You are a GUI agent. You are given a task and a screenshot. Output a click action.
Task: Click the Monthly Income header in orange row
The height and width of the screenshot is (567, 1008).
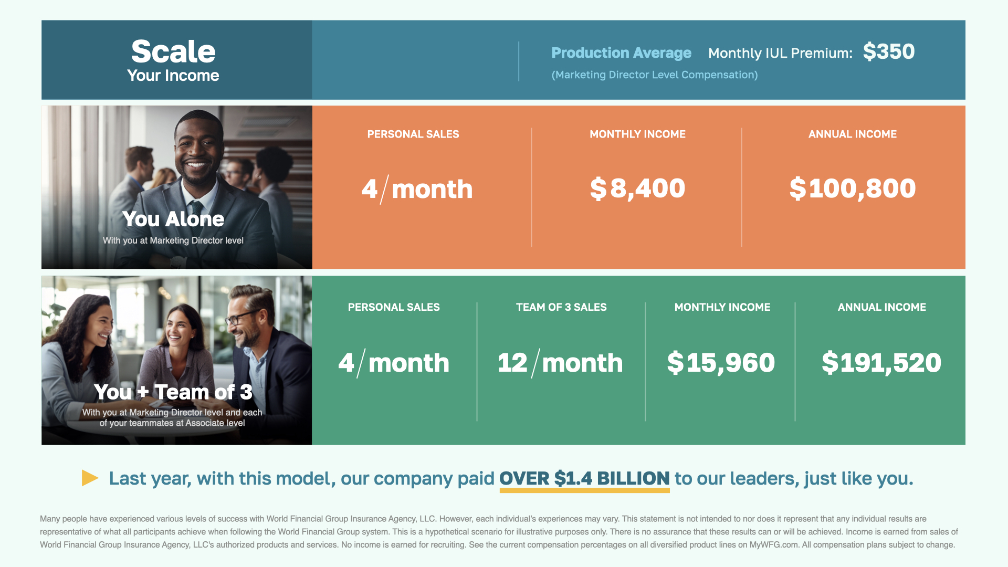637,134
